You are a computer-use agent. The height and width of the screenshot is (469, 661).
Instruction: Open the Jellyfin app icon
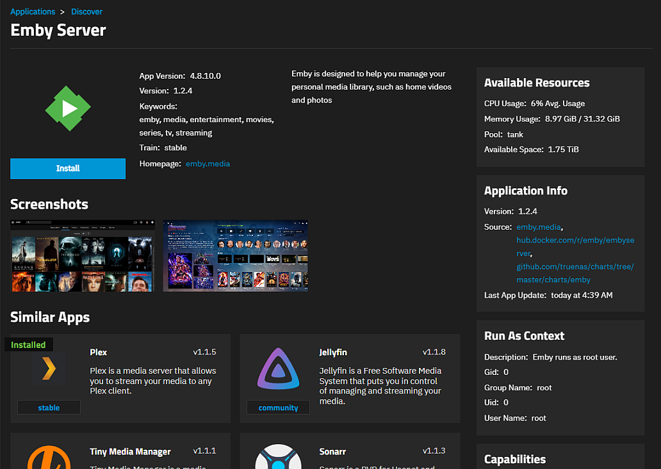278,369
